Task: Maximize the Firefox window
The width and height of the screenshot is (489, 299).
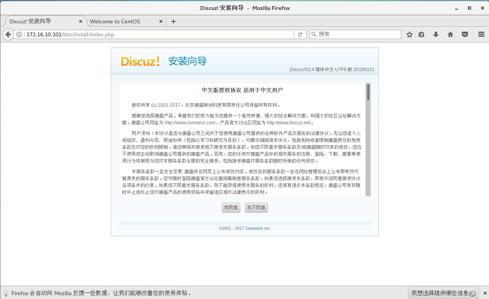Action: (470, 8)
